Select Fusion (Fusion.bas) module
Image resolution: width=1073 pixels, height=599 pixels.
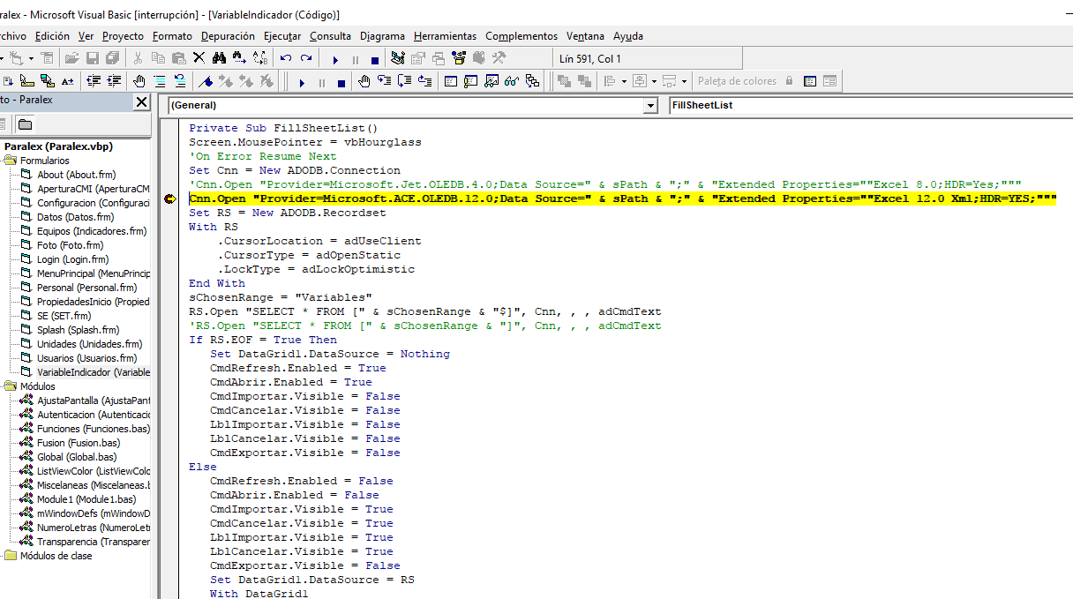78,443
